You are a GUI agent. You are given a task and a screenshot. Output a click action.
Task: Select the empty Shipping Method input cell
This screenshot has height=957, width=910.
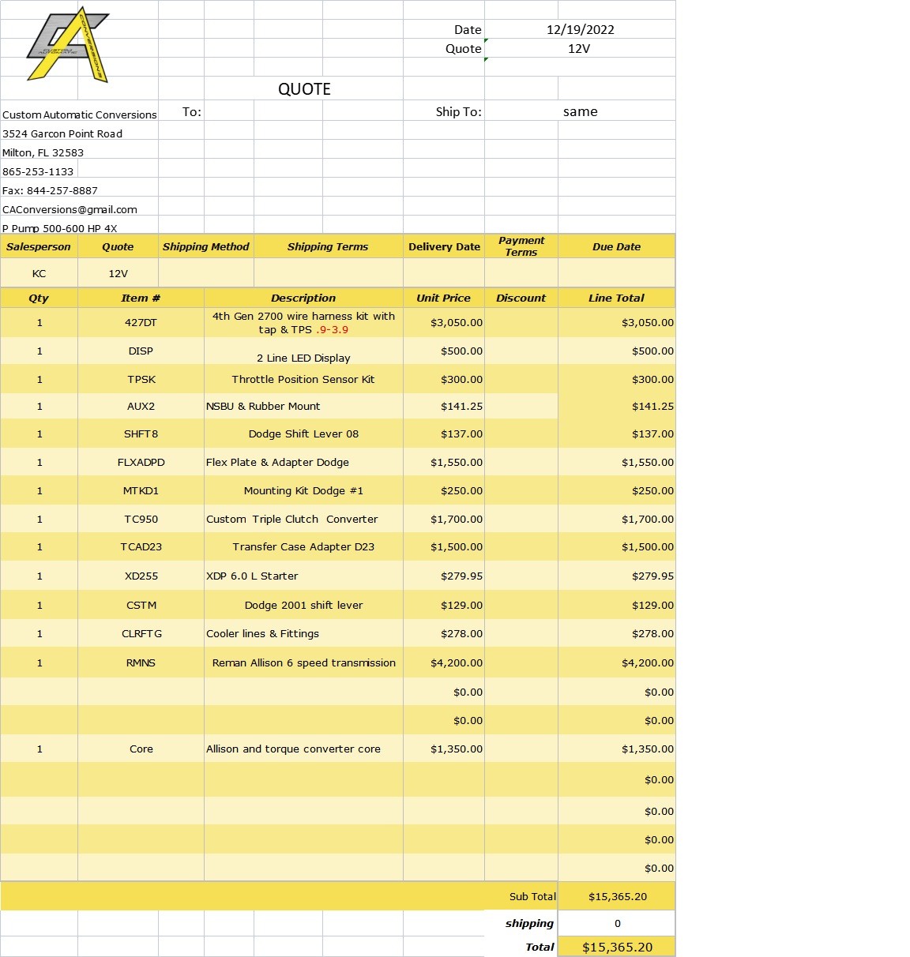pos(205,273)
